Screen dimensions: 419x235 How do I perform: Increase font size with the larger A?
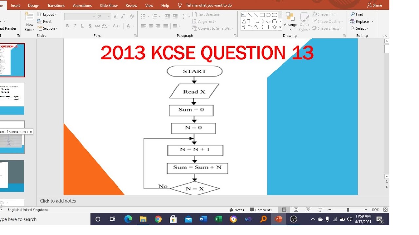click(115, 17)
